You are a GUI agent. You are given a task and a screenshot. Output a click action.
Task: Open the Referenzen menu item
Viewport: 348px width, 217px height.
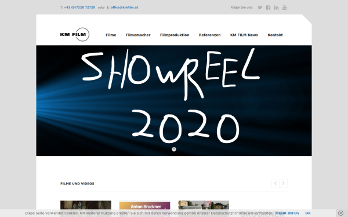(210, 35)
